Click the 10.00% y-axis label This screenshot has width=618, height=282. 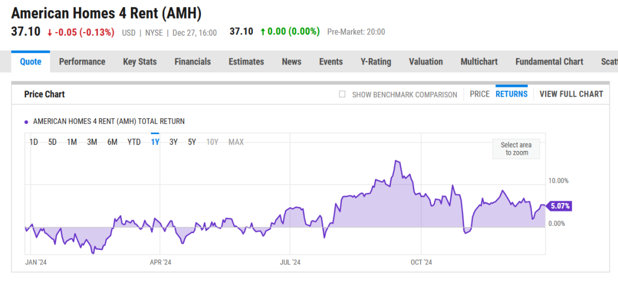coord(558,181)
